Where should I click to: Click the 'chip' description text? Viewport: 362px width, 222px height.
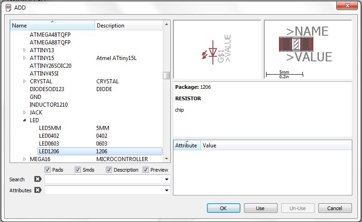(179, 110)
